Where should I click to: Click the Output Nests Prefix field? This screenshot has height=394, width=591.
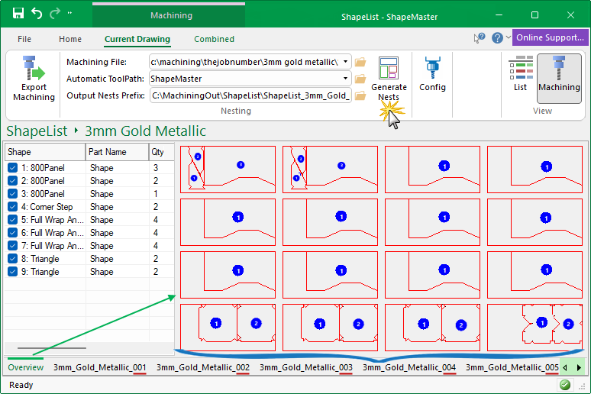click(250, 95)
